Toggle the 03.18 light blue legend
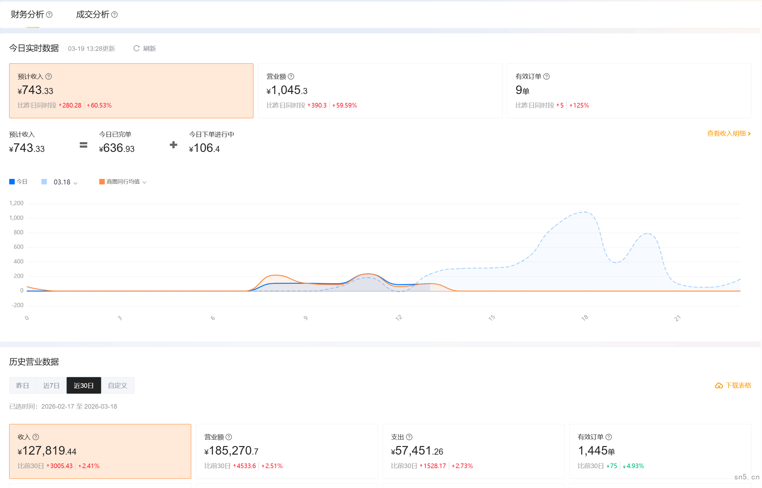Screen dimensions: 762x488 click(44, 182)
